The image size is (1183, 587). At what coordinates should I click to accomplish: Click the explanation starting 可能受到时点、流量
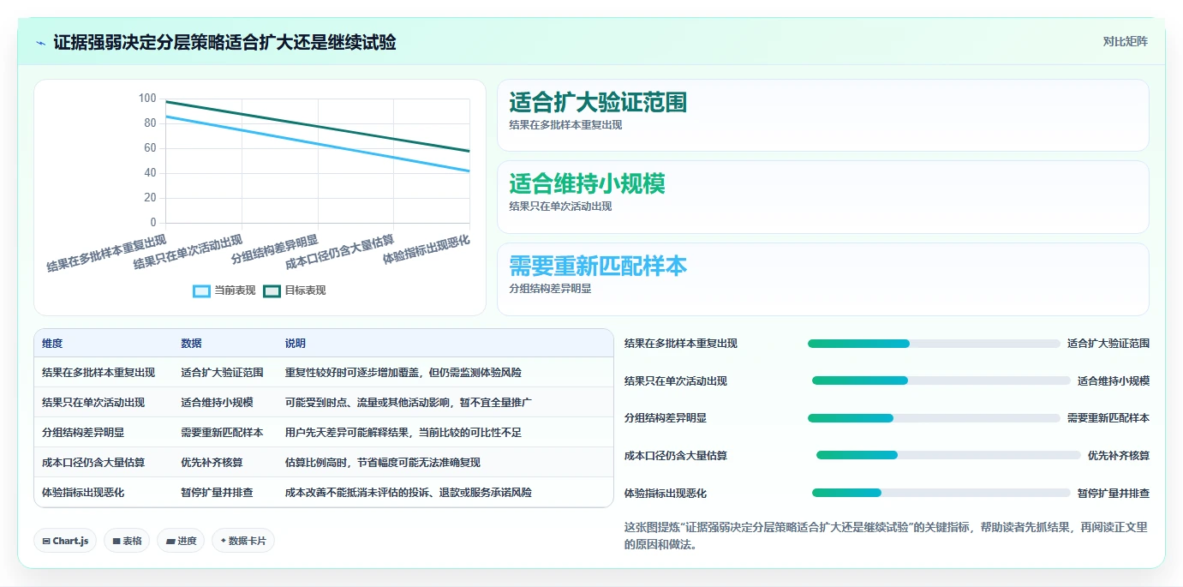(x=409, y=403)
